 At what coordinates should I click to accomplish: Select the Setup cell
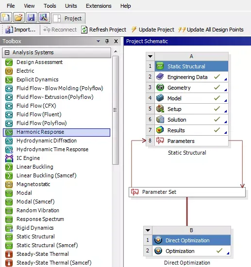click(x=191, y=109)
